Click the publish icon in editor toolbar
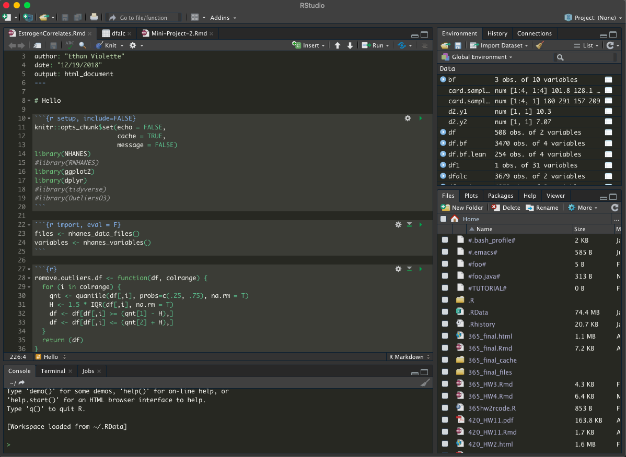 pos(402,45)
